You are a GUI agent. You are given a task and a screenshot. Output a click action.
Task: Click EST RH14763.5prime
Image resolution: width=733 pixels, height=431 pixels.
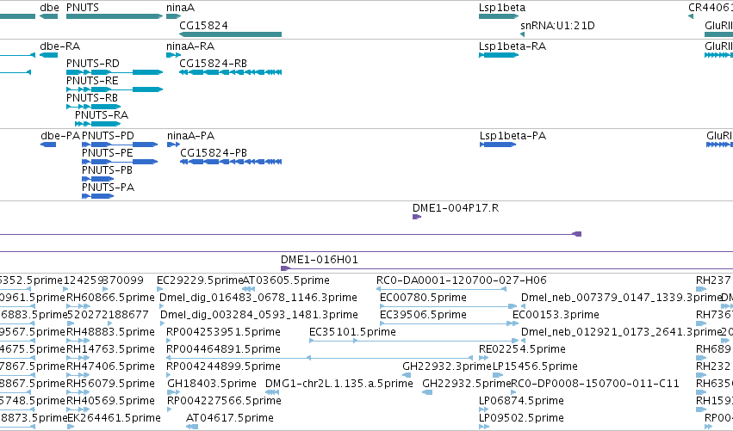tap(110, 349)
